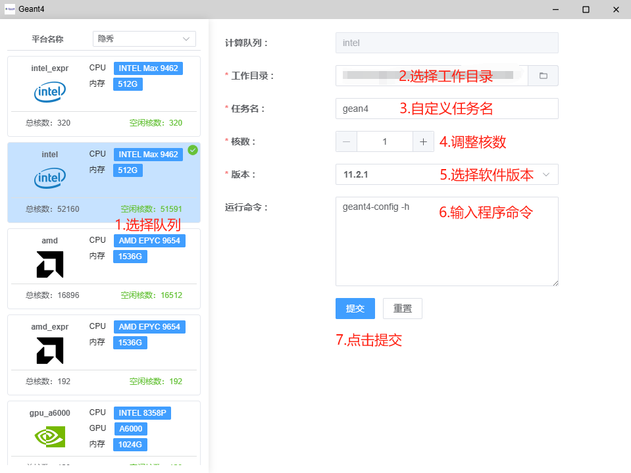This screenshot has width=631, height=473.
Task: Click the 重置 reset button
Action: (403, 309)
